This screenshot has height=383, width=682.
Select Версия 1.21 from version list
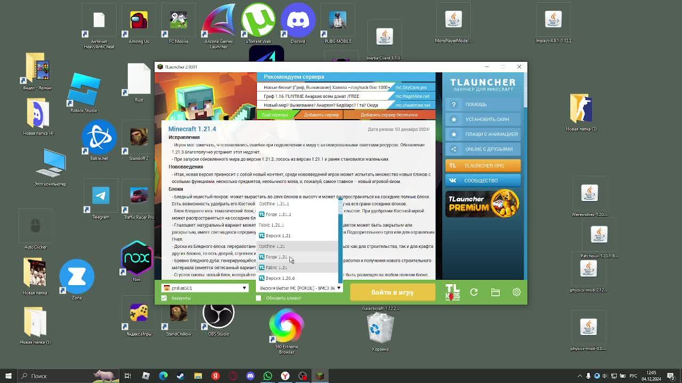297,236
